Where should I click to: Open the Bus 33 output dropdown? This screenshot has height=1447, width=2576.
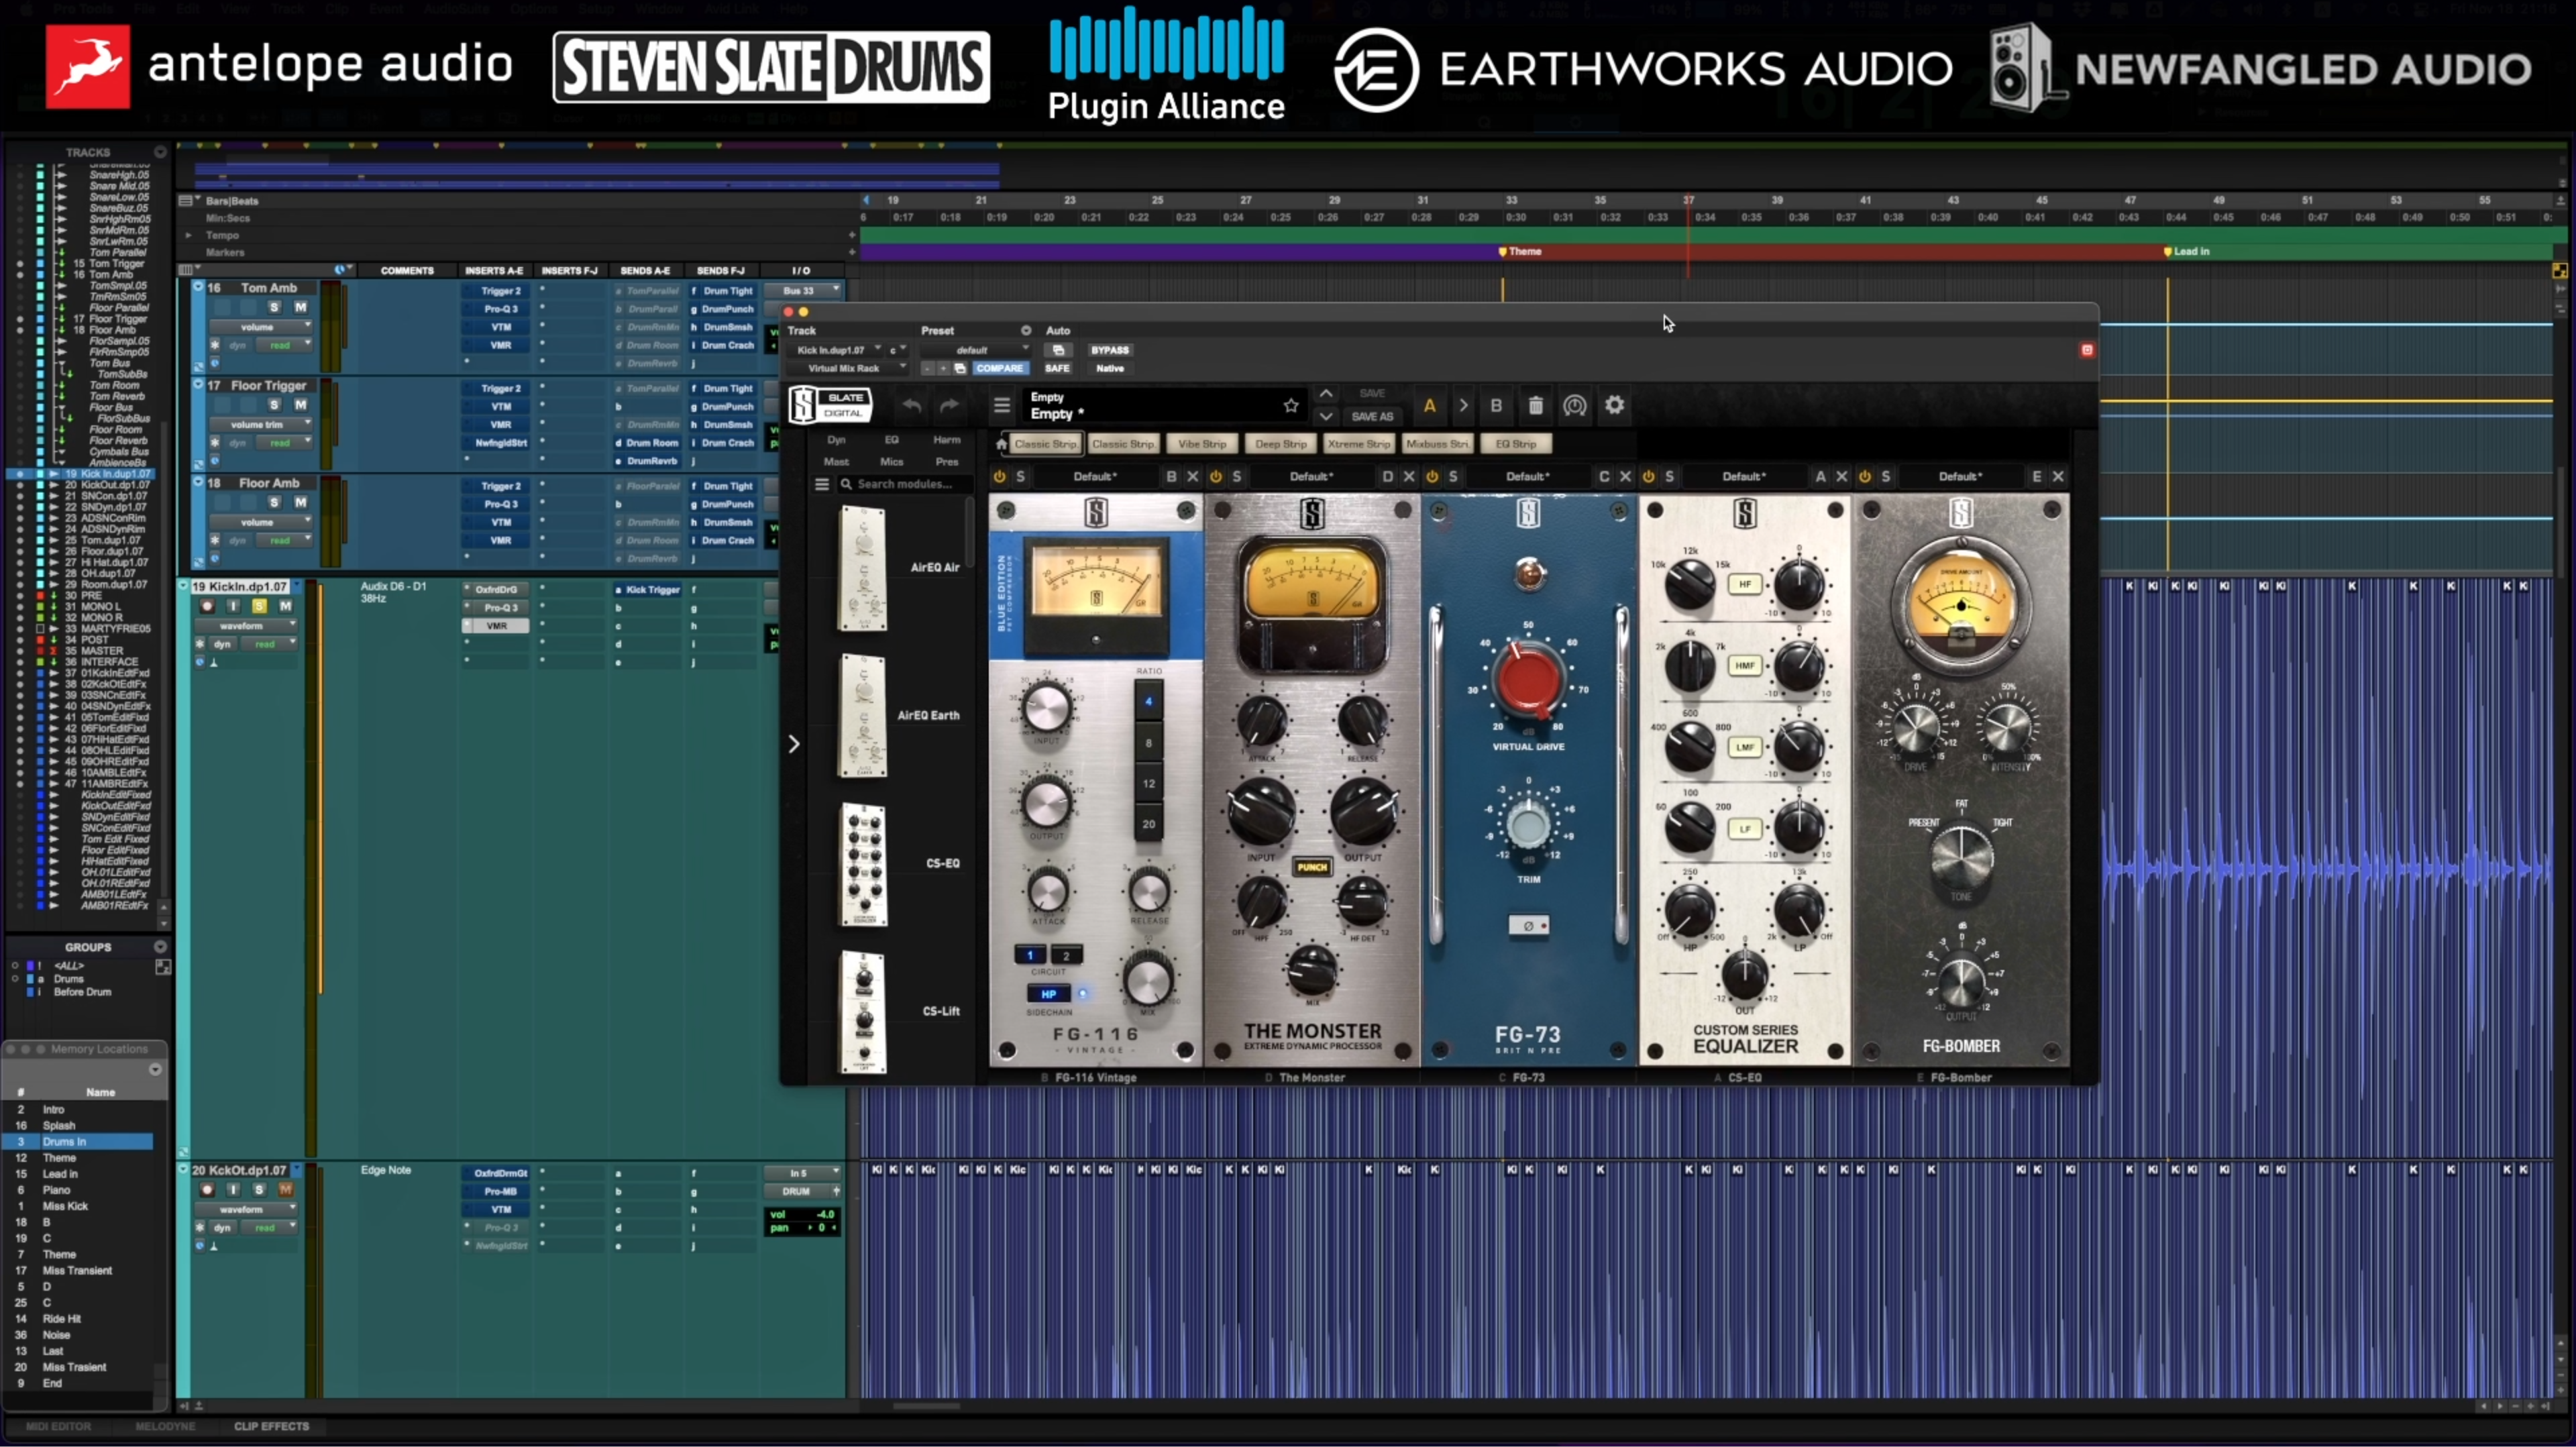click(x=803, y=290)
